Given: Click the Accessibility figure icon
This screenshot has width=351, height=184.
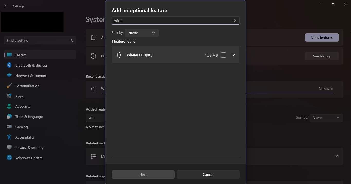Looking at the screenshot, I should click(x=9, y=137).
